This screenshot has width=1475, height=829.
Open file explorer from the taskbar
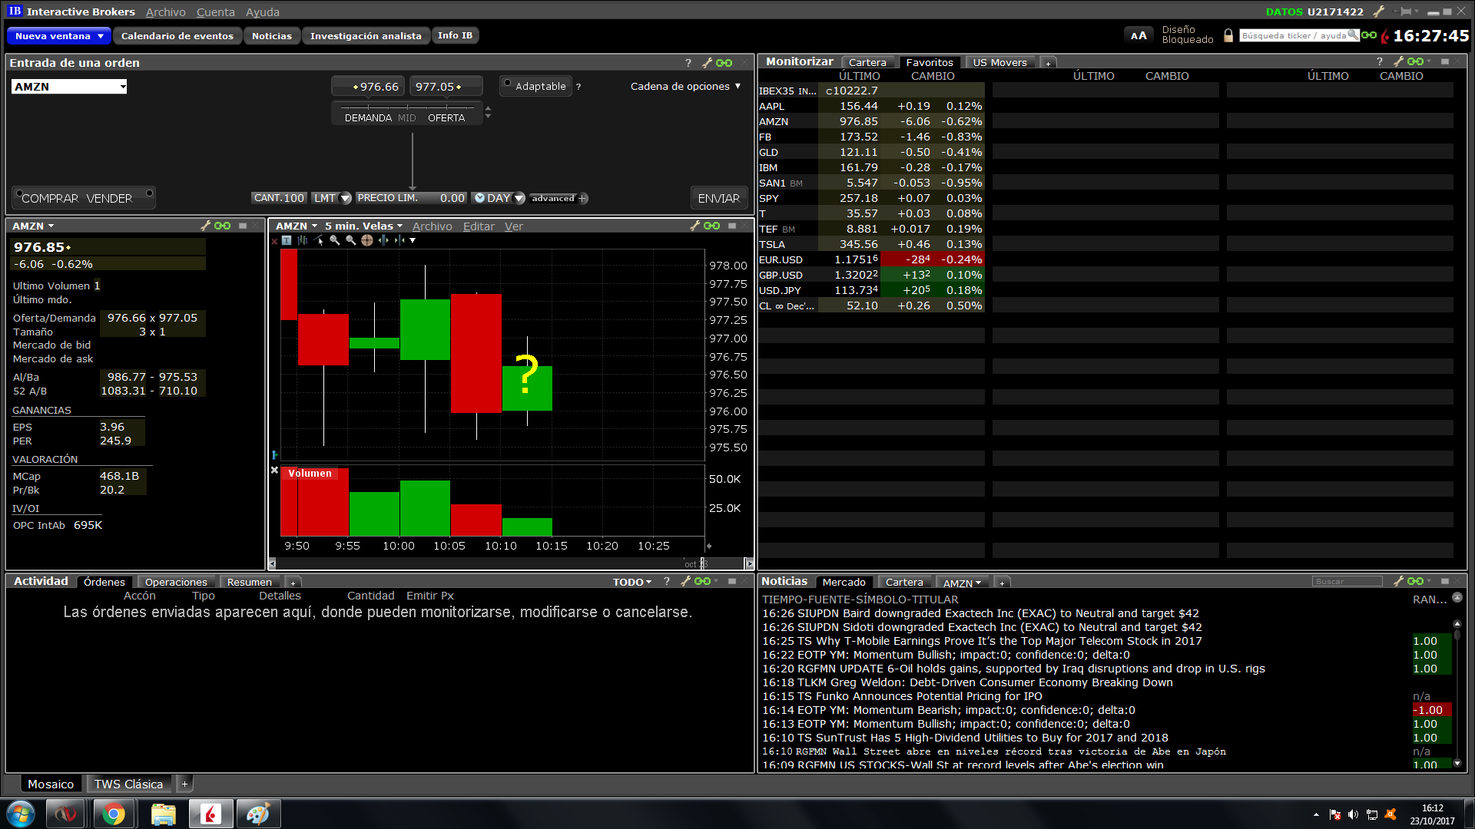(163, 814)
